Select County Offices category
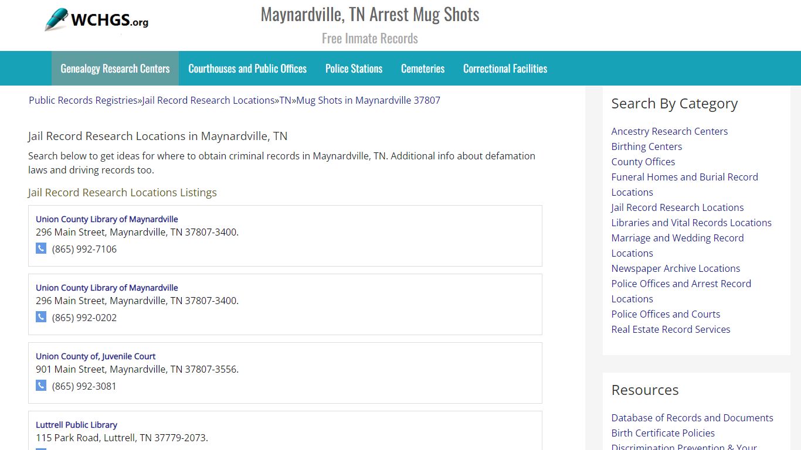The height and width of the screenshot is (450, 801). [643, 162]
